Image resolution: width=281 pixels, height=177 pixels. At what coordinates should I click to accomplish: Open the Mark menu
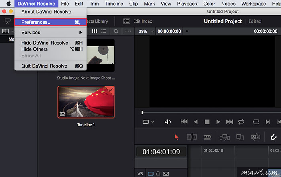point(149,4)
